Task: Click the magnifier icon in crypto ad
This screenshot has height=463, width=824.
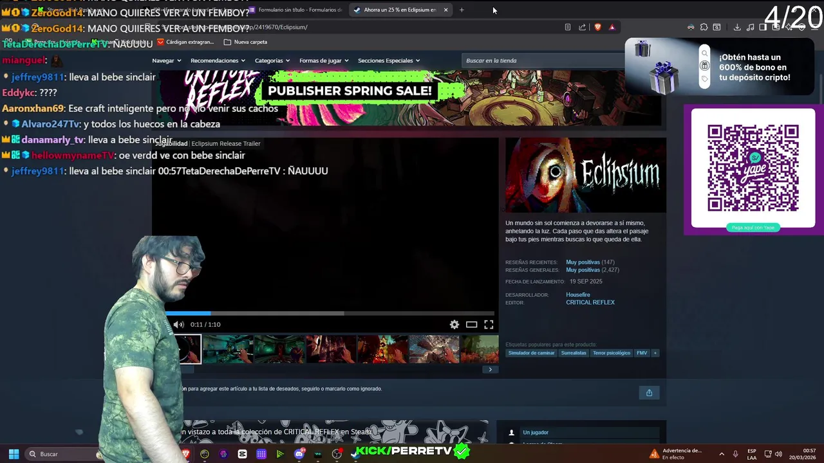Action: (704, 53)
